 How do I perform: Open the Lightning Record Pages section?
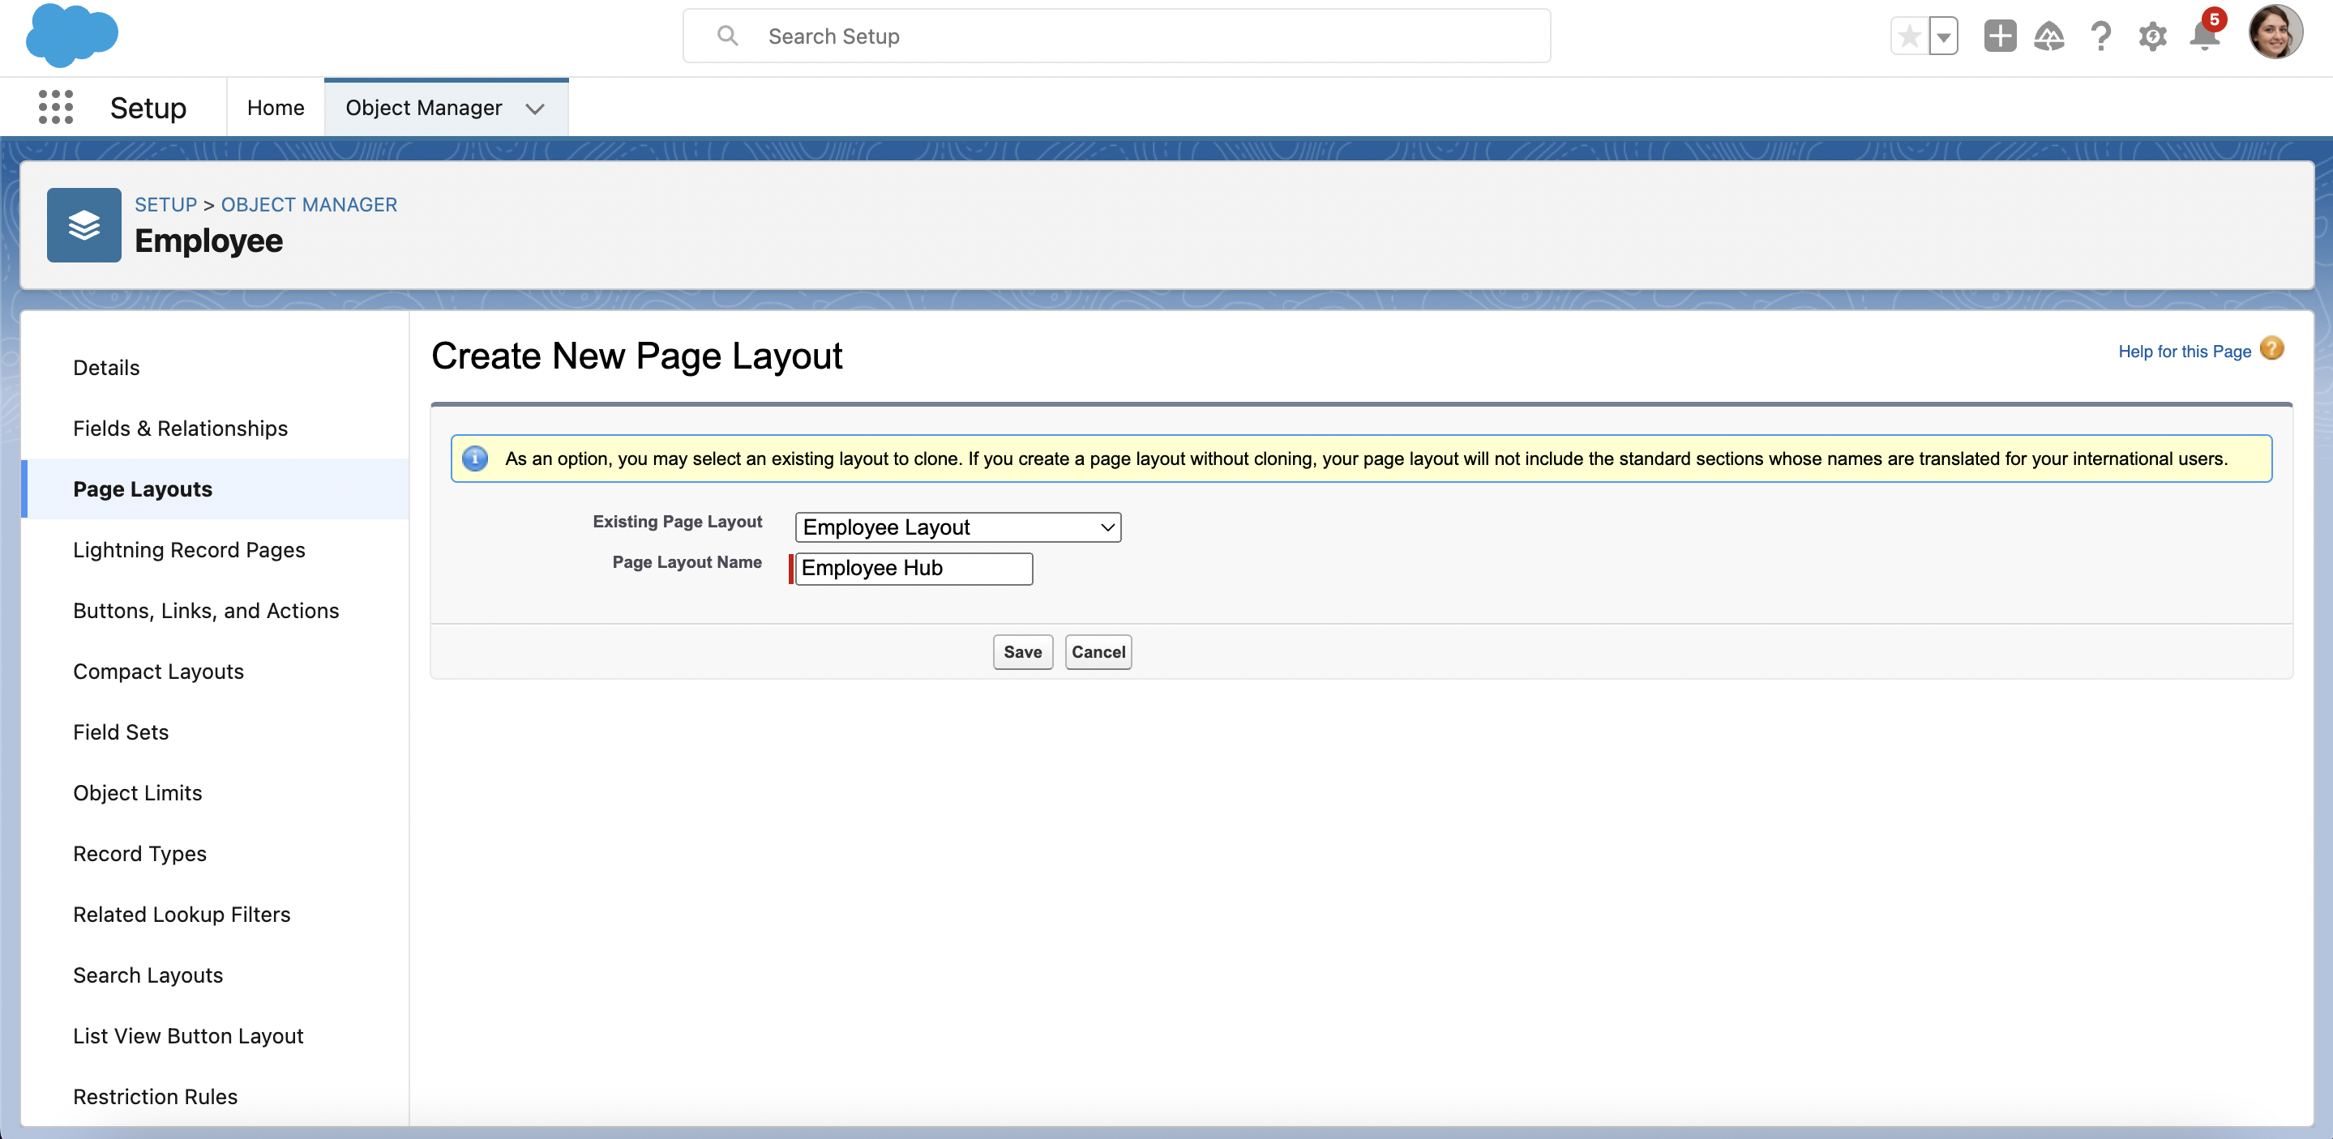point(188,549)
